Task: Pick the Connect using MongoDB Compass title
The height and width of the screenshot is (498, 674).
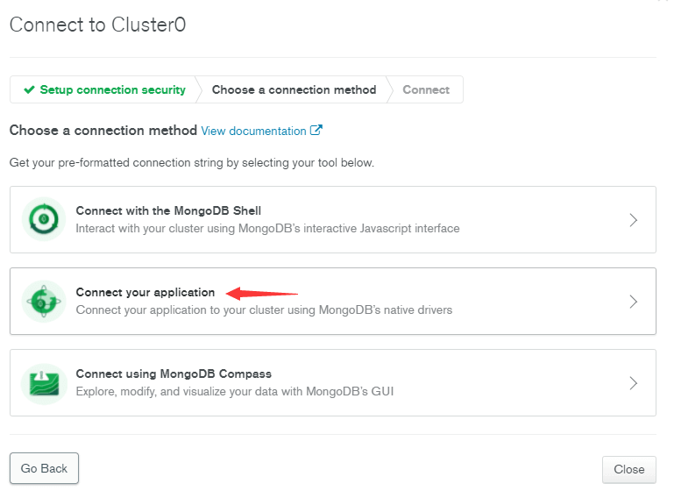Action: click(x=174, y=373)
